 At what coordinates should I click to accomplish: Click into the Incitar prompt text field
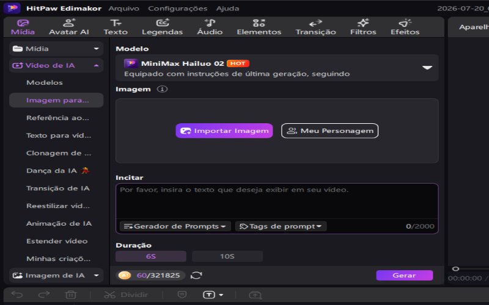coord(277,201)
